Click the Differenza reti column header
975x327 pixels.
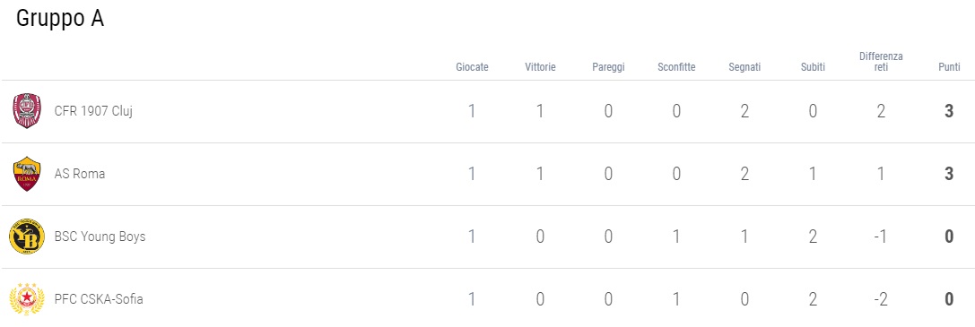(x=881, y=62)
